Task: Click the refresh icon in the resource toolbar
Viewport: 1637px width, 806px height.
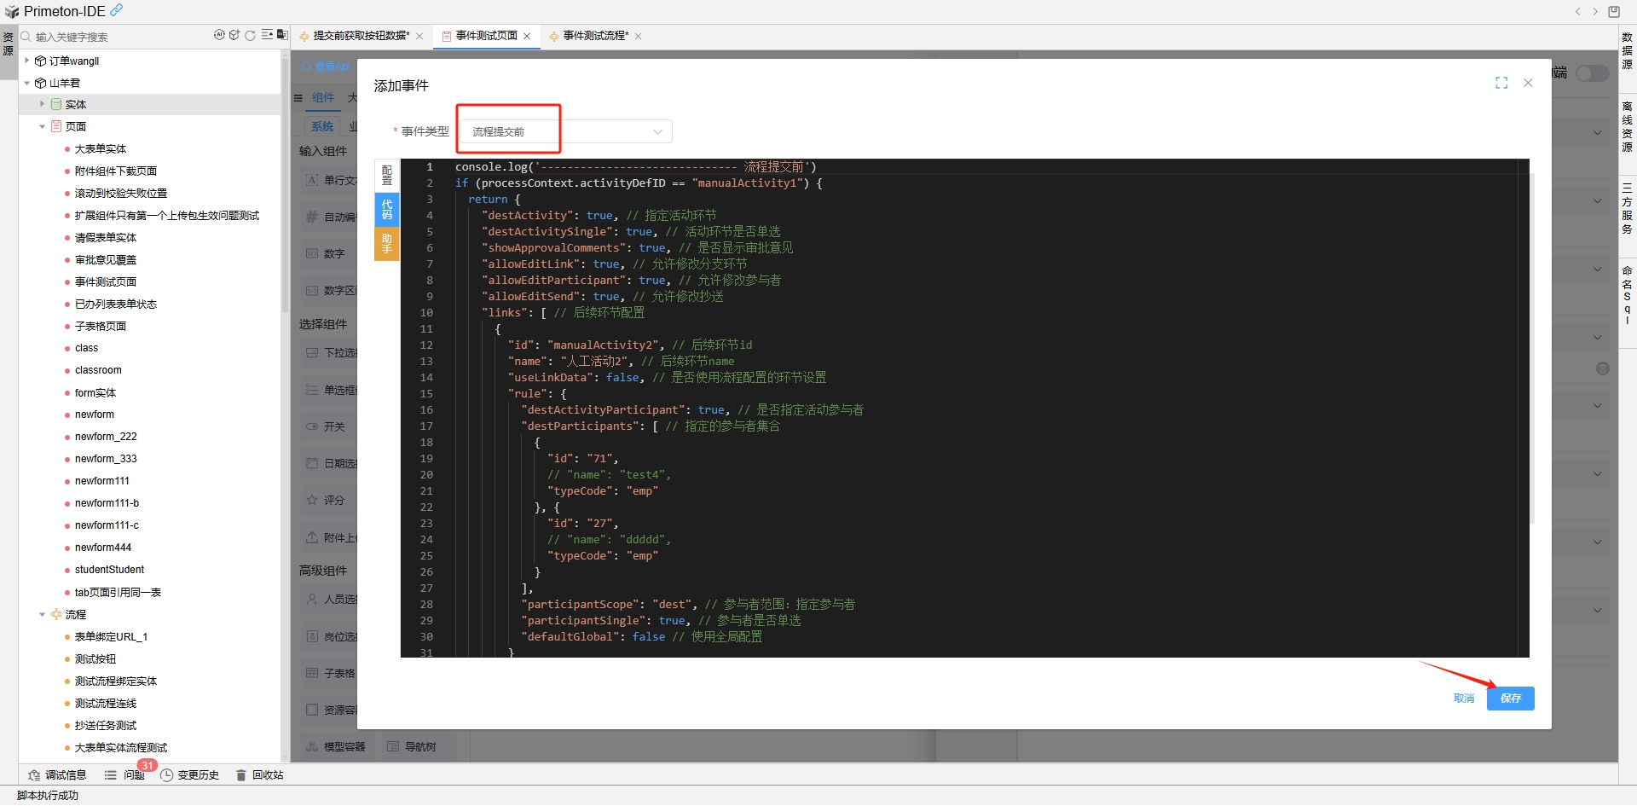Action: coord(250,36)
